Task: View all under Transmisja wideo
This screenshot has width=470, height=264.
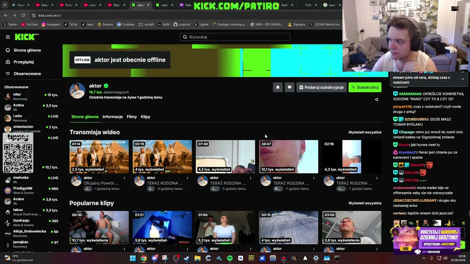Action: 365,132
